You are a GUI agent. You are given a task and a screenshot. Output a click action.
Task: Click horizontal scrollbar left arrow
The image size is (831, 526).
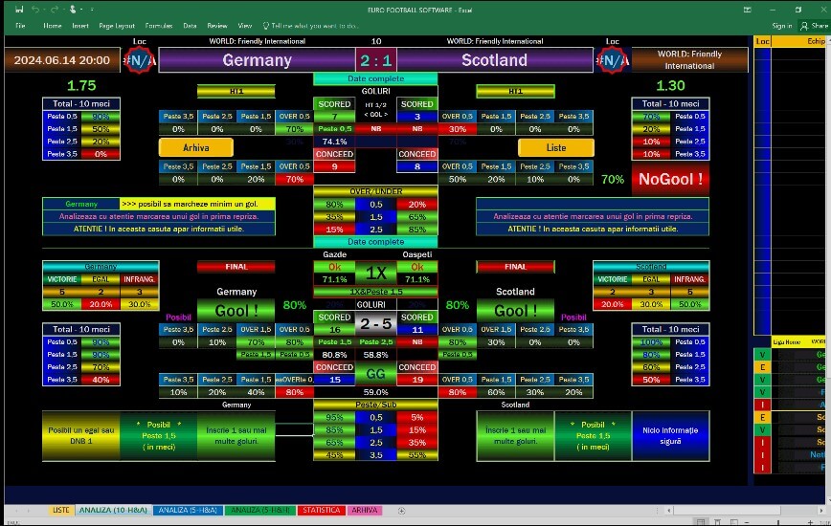pos(669,511)
